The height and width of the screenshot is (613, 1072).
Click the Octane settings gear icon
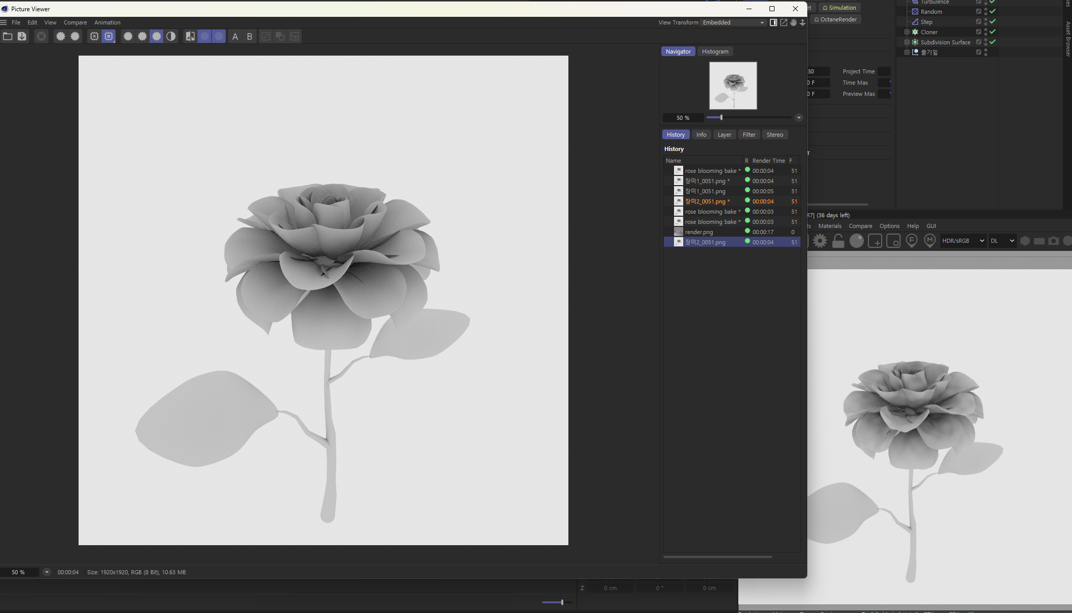click(820, 241)
